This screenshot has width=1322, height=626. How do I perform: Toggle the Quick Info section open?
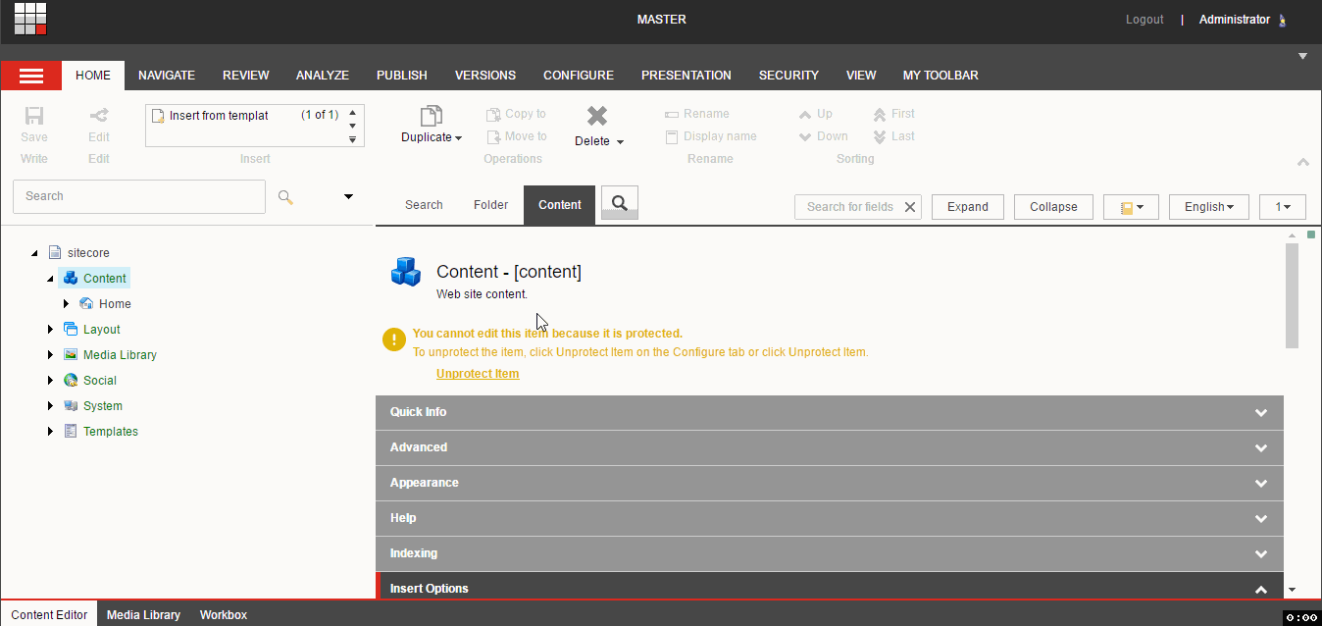click(830, 412)
